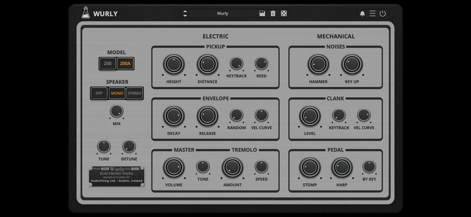The image size is (471, 217).
Task: Click the NOISES group label
Action: (335, 46)
